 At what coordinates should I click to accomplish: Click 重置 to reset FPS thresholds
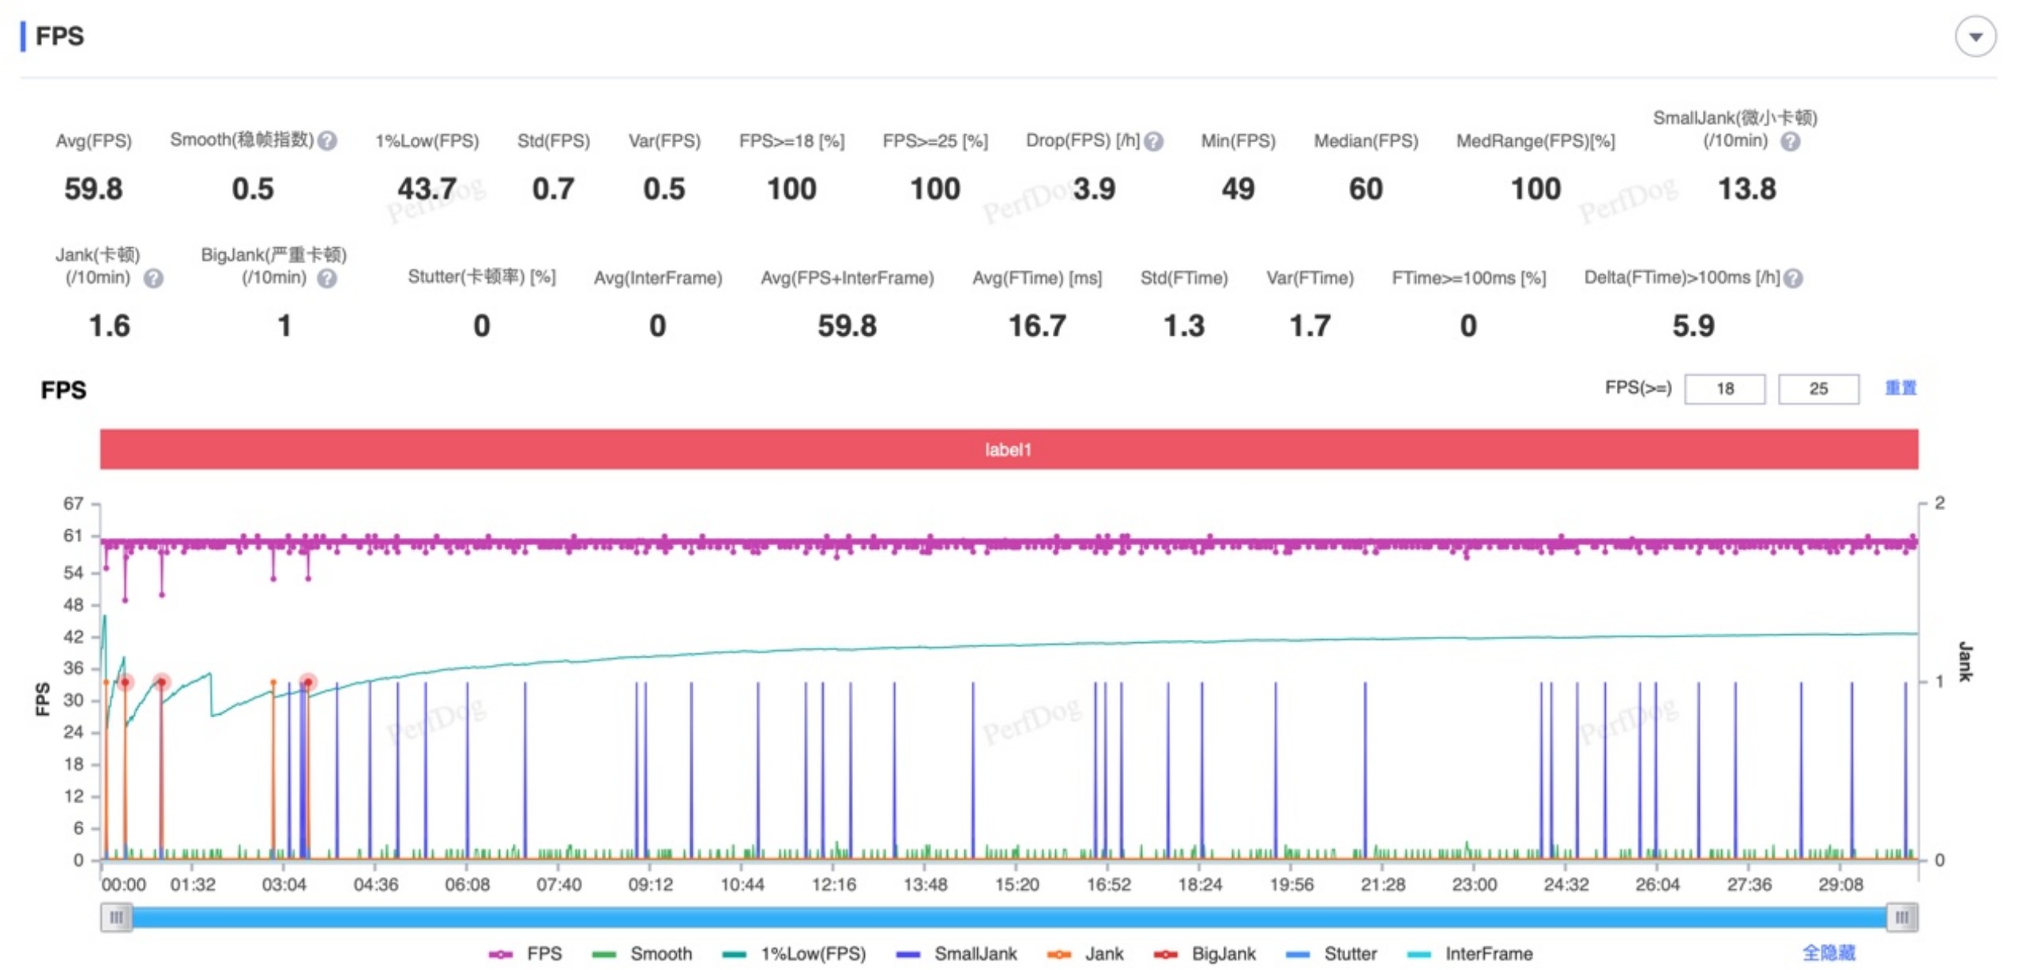1900,388
